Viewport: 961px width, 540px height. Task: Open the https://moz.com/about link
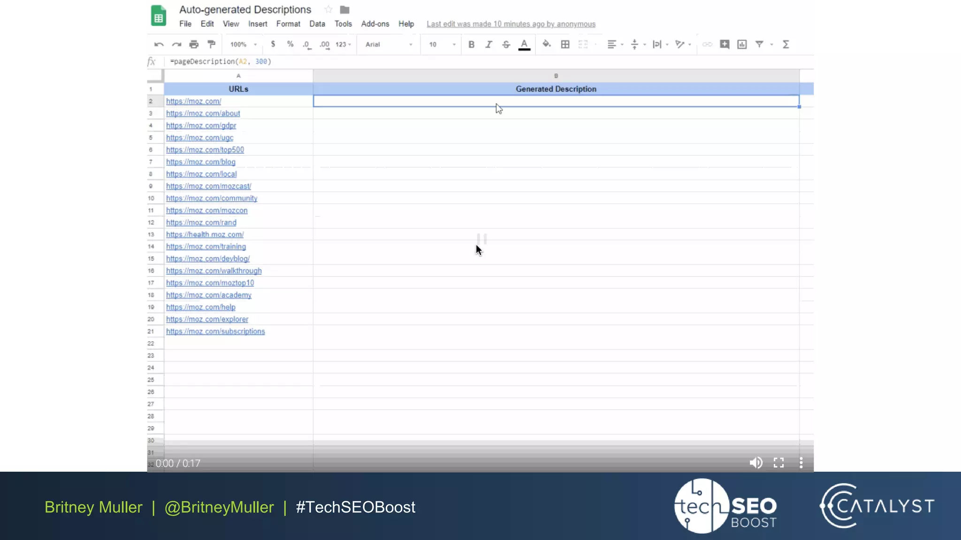click(203, 113)
